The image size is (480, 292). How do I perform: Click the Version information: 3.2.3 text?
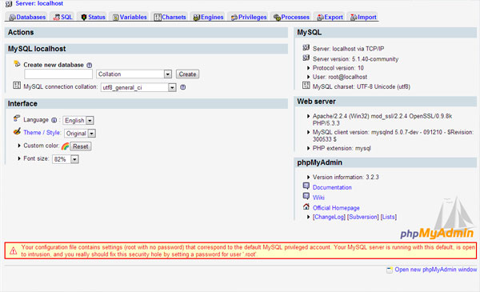coord(346,178)
